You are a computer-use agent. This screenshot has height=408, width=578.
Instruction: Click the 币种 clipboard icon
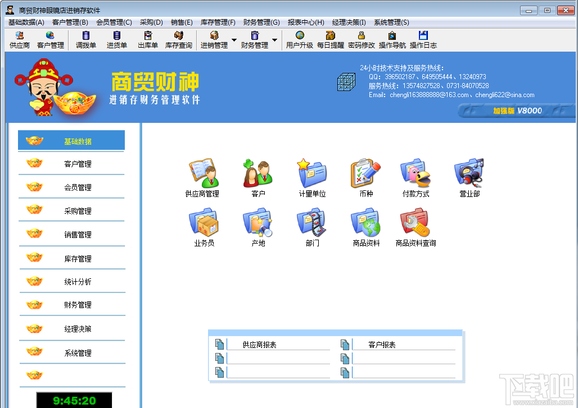point(365,173)
